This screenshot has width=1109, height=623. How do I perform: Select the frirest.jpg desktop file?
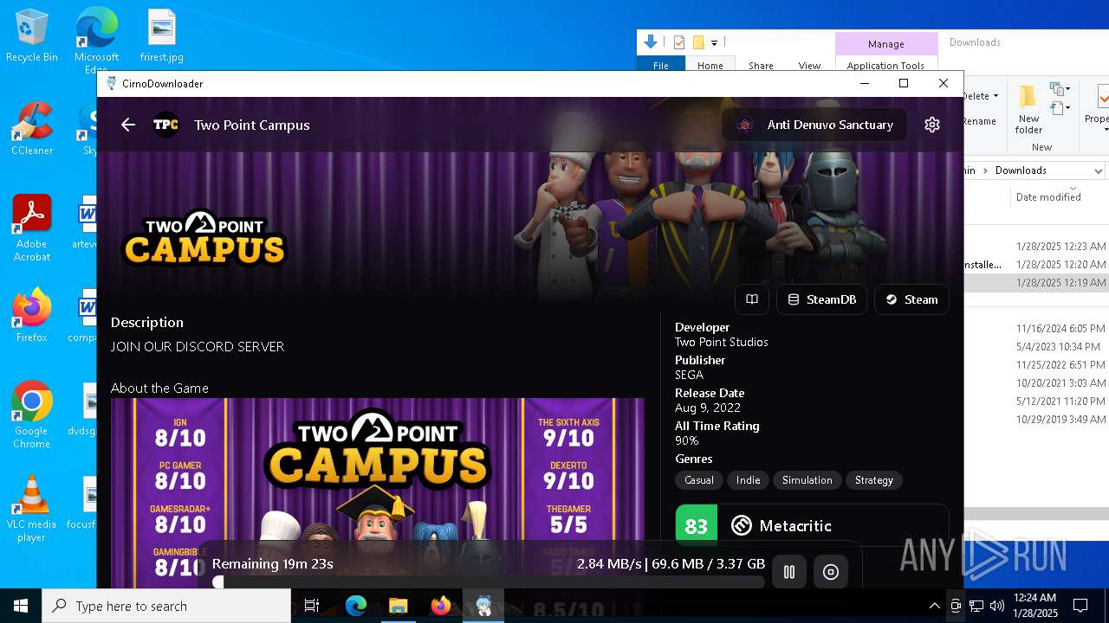[162, 36]
